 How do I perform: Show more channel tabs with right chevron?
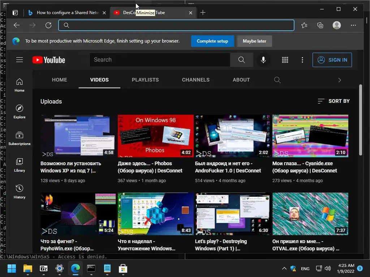(x=340, y=80)
